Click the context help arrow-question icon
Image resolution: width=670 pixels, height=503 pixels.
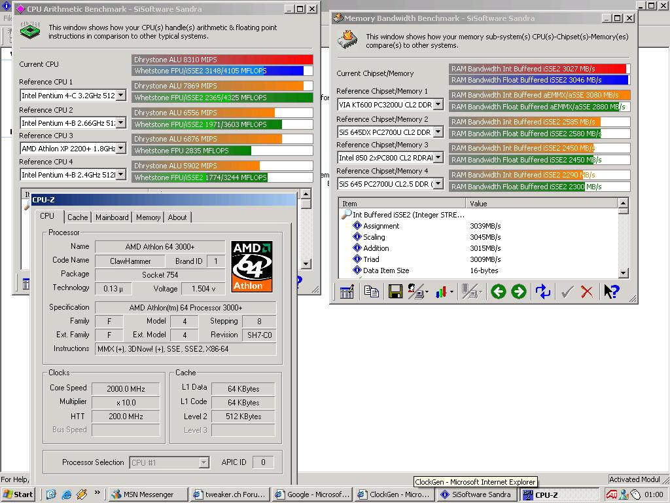[x=611, y=291]
